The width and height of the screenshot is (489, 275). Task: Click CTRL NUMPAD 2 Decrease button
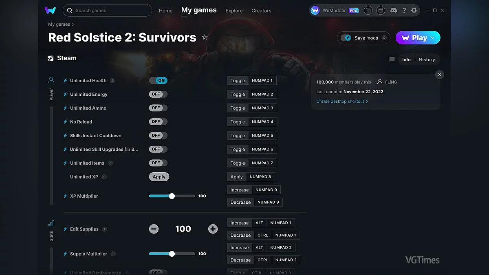point(240,260)
